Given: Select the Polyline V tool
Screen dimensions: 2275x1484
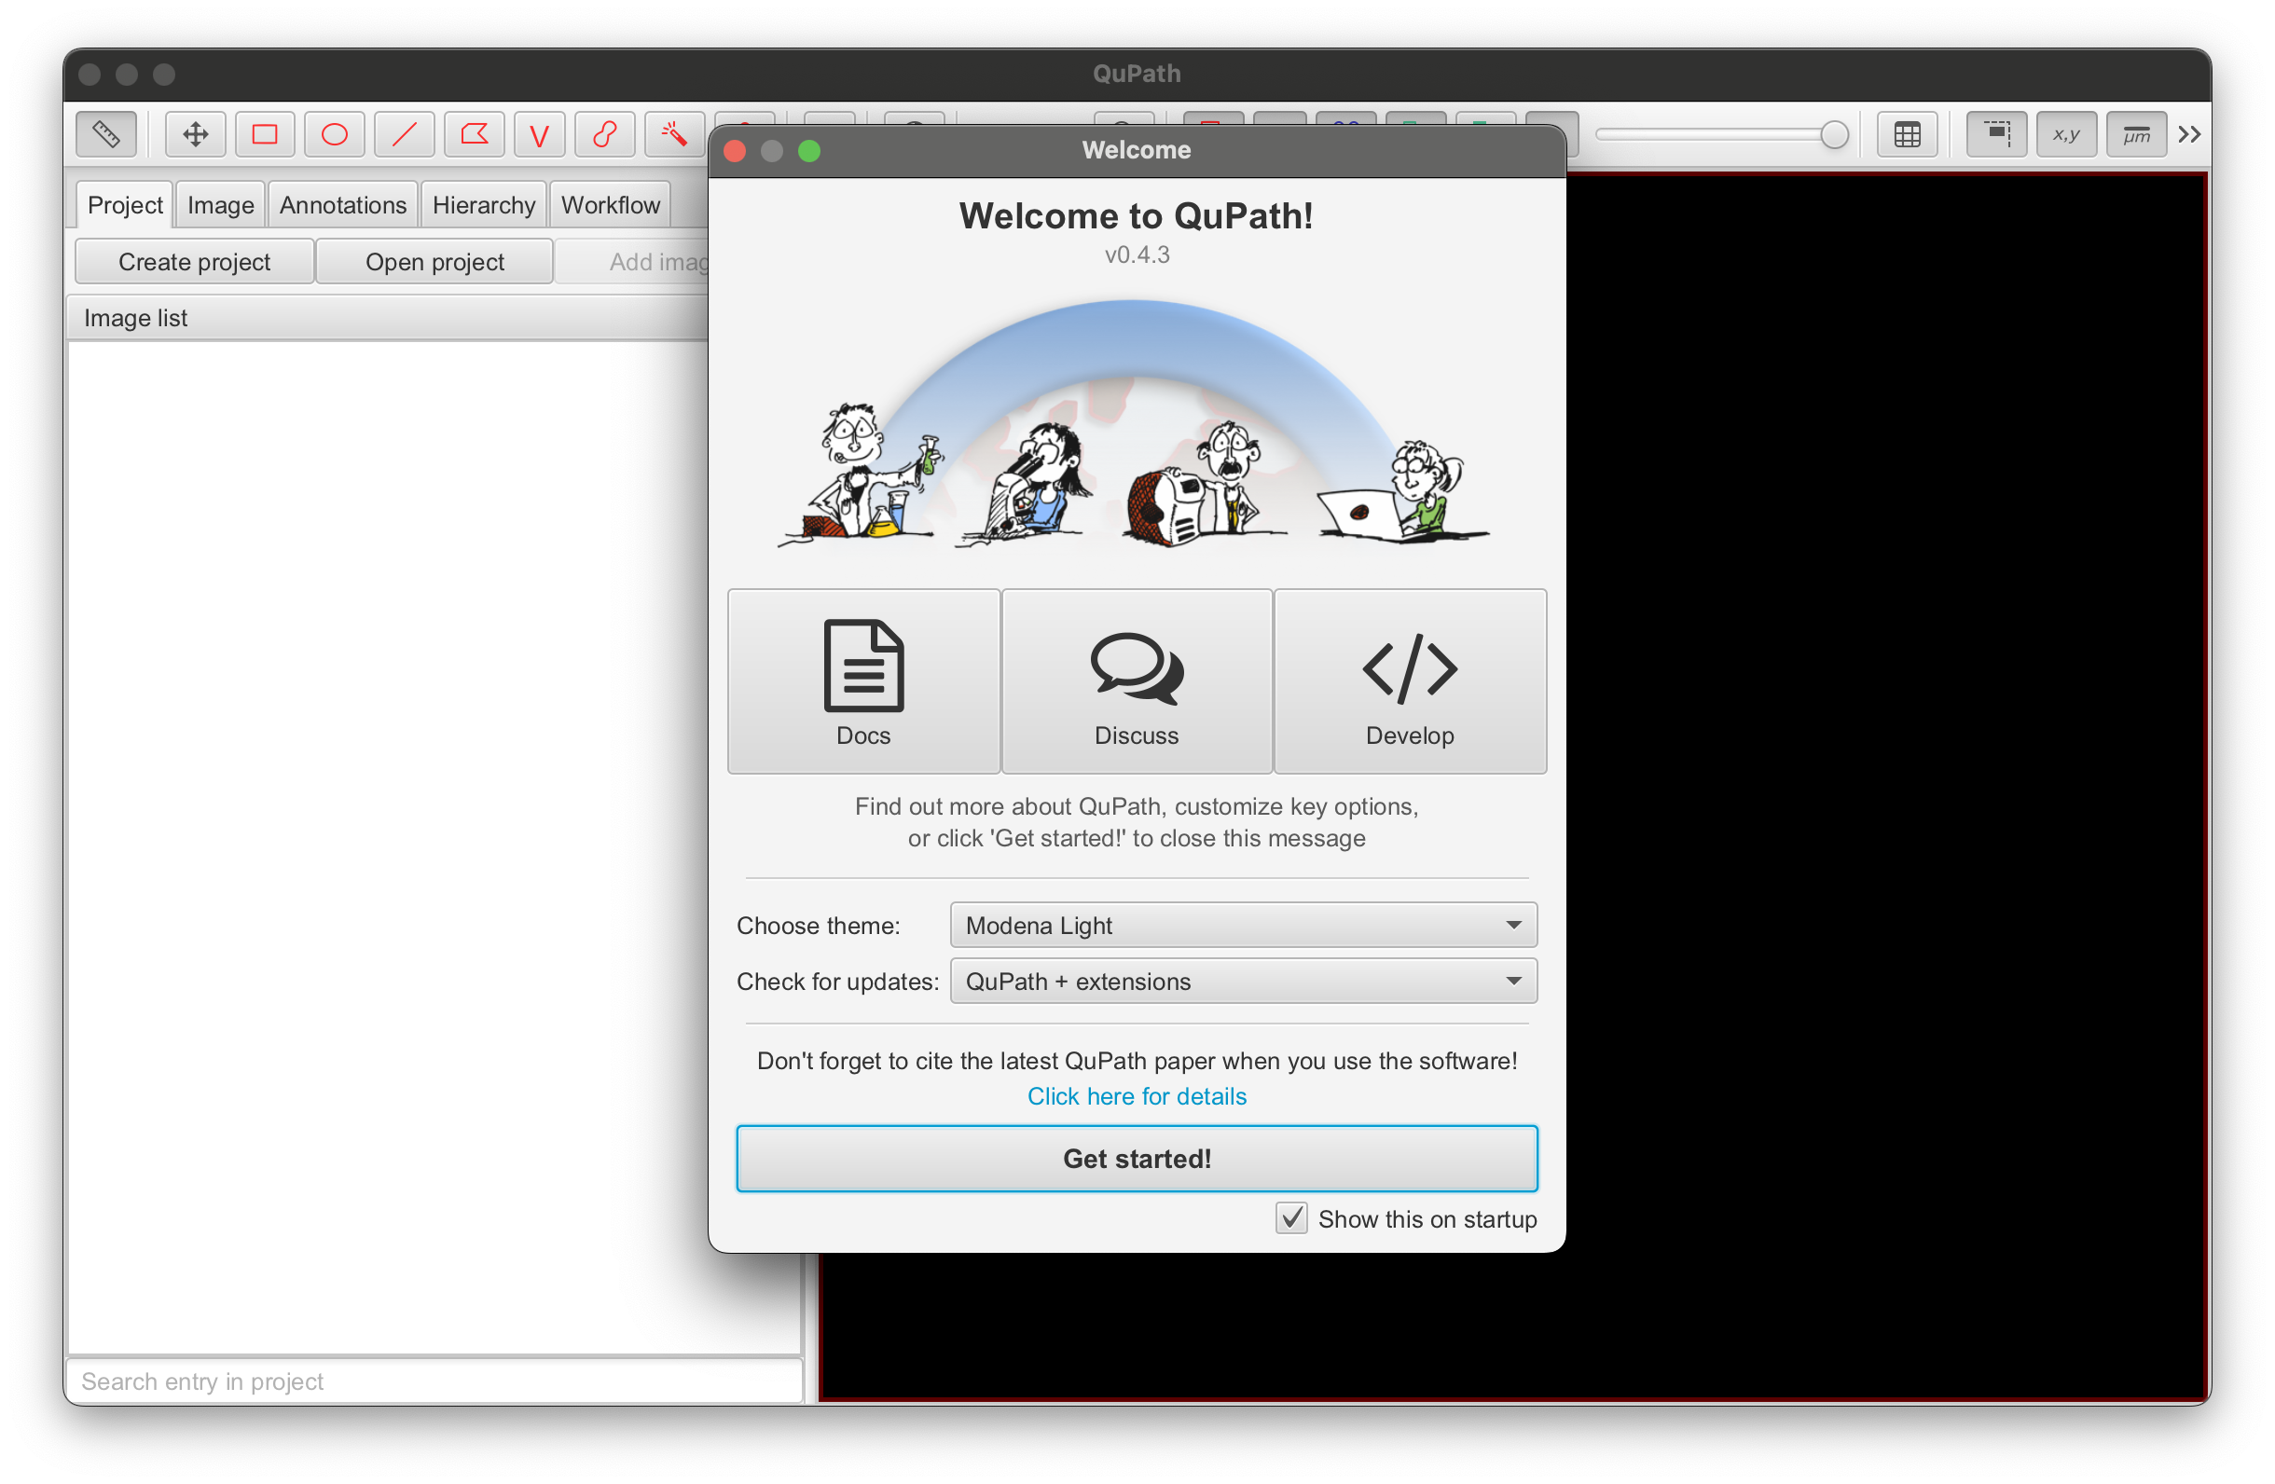Looking at the screenshot, I should (539, 134).
